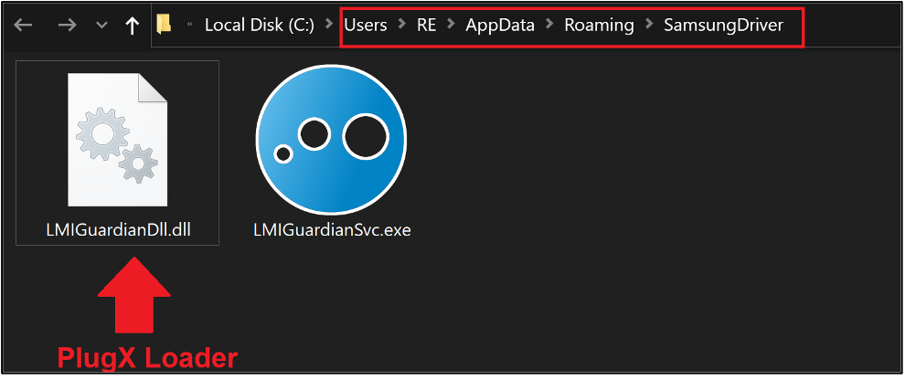The height and width of the screenshot is (380, 905).
Task: Go to AppData in the path
Action: (x=499, y=26)
